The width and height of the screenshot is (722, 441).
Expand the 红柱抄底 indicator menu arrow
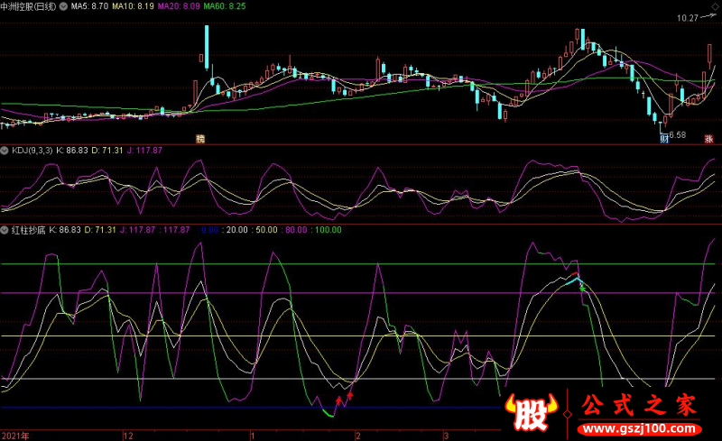pos(5,230)
